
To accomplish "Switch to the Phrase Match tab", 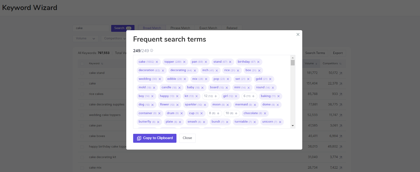I will pos(180,28).
